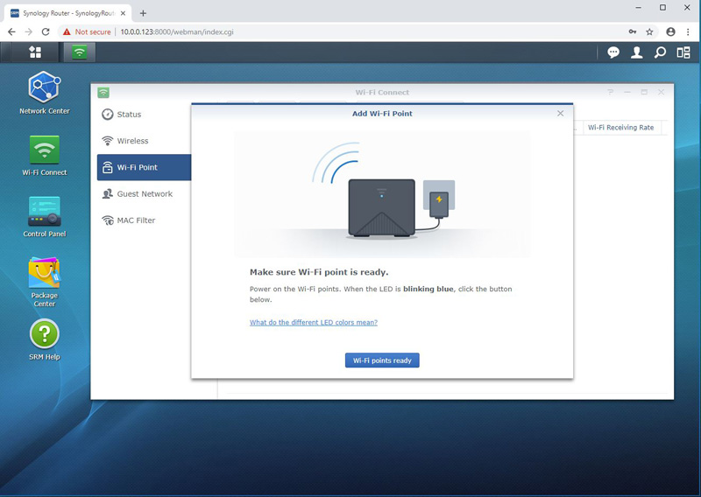Close the Add Wi-Fi Point dialog

[561, 114]
